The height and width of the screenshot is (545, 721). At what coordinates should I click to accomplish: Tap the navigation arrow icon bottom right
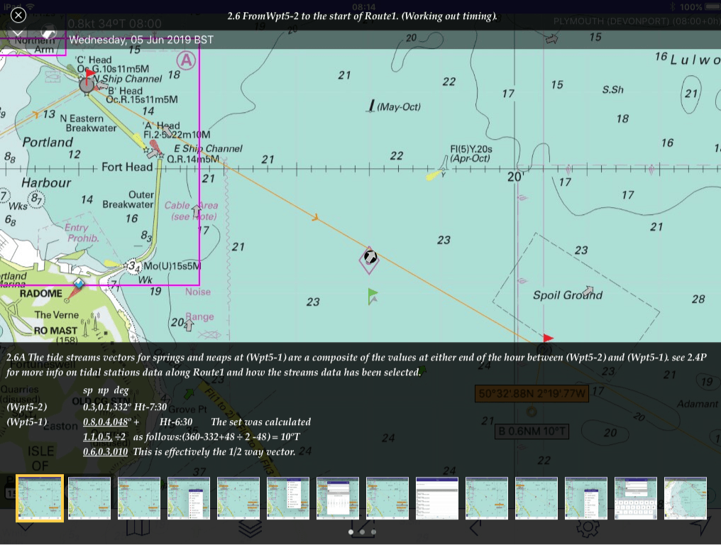point(699,527)
